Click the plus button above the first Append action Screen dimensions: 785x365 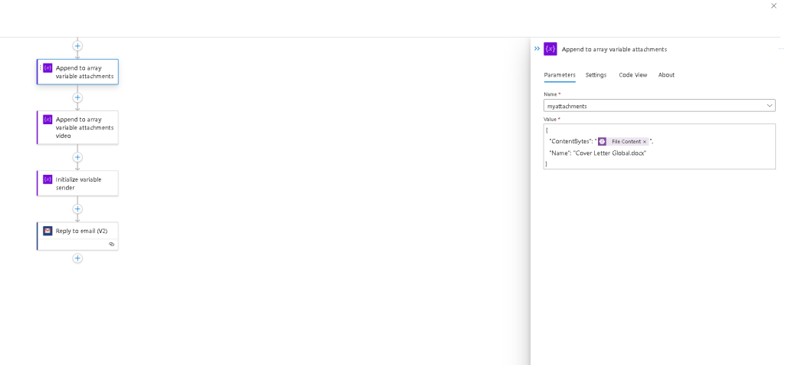[x=77, y=45]
